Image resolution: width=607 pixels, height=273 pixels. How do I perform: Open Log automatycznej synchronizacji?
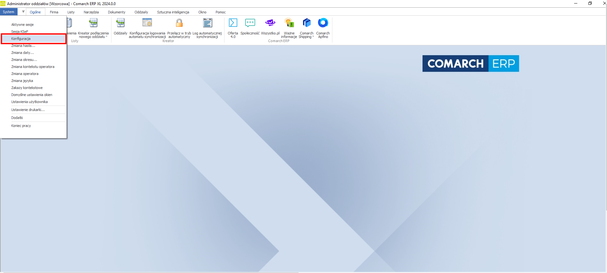(207, 28)
